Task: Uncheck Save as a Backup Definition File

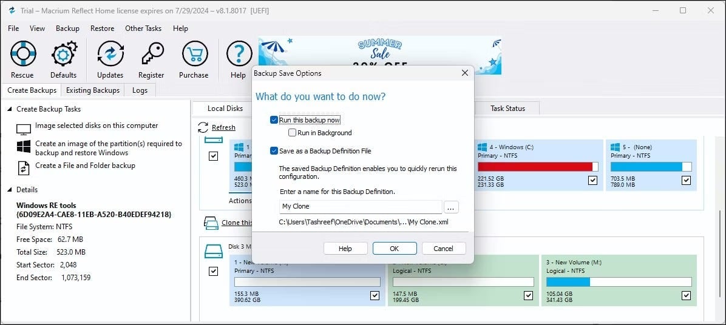Action: coord(274,151)
